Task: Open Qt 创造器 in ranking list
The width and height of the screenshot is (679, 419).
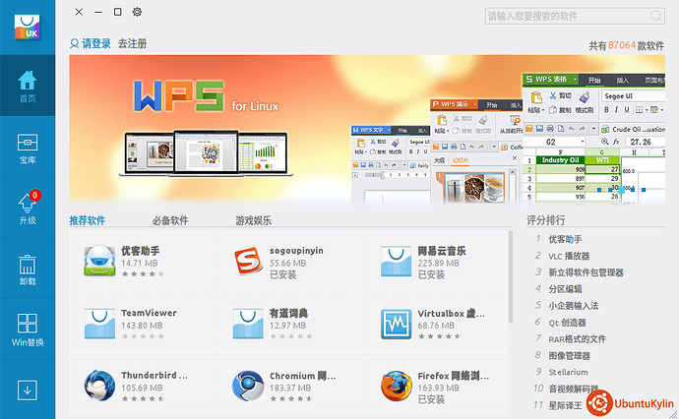Action: 567,323
